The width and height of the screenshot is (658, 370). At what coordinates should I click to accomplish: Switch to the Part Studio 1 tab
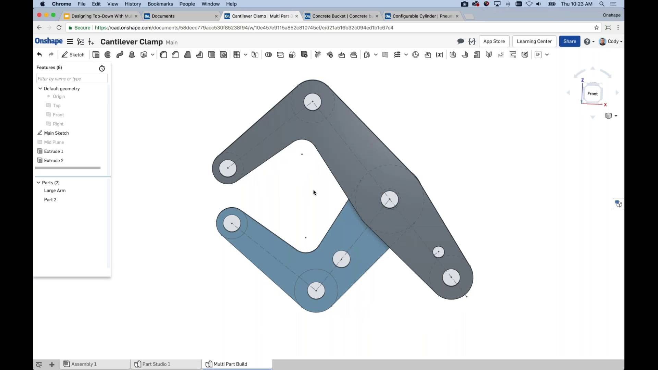coord(156,364)
